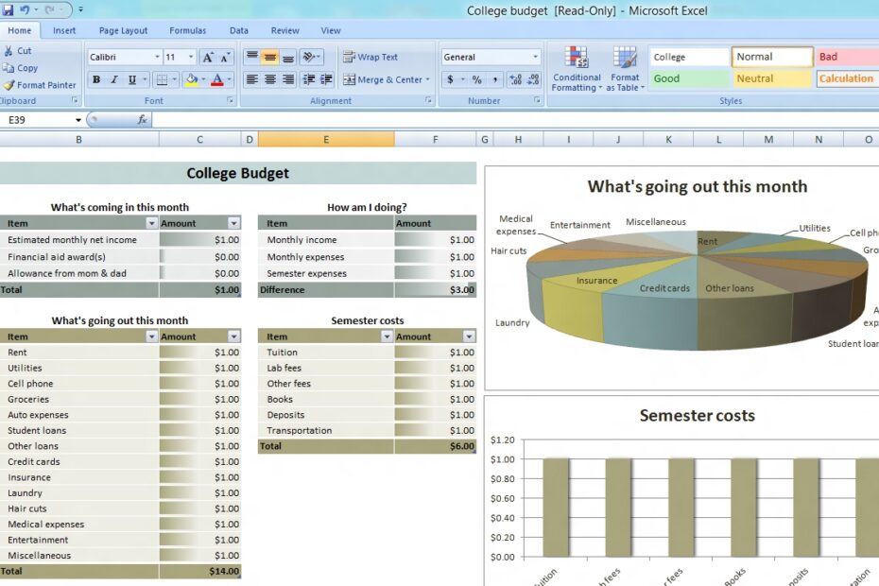Toggle bold formatting
The width and height of the screenshot is (879, 586).
(95, 79)
